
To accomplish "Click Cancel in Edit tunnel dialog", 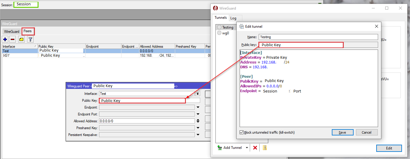I will click(366, 132).
